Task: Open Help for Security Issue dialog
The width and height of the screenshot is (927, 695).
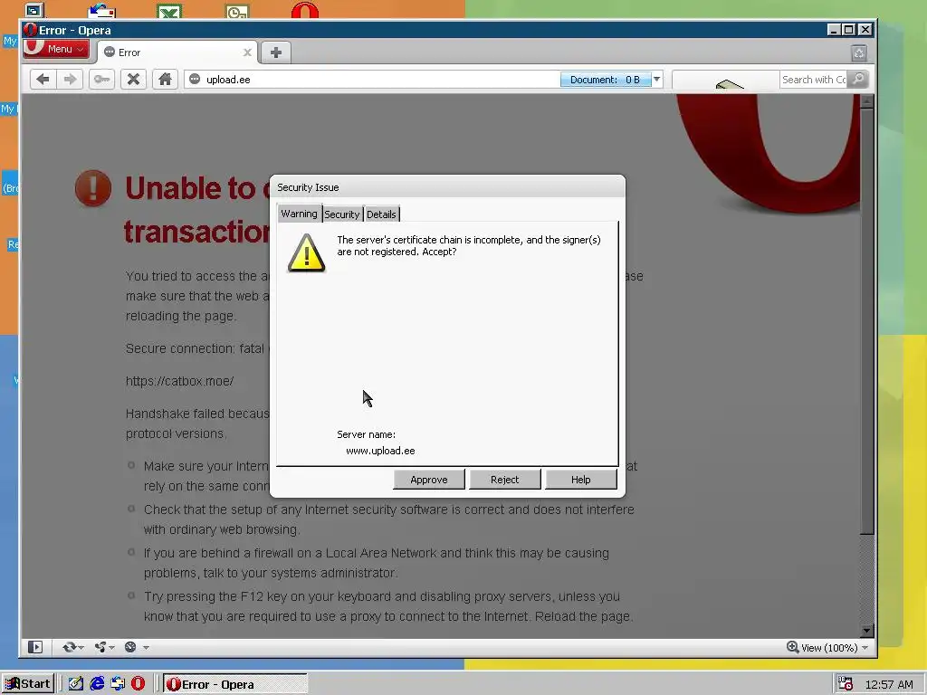Action: [x=580, y=480]
